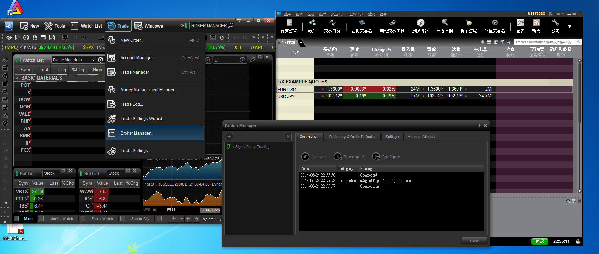
Task: Open TWS market scanner icon 市場掃描
Action: (445, 26)
